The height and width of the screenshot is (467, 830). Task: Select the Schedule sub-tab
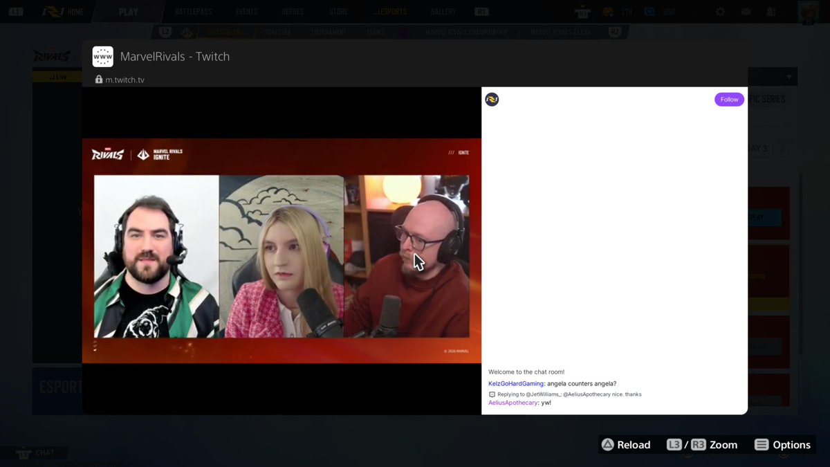277,33
